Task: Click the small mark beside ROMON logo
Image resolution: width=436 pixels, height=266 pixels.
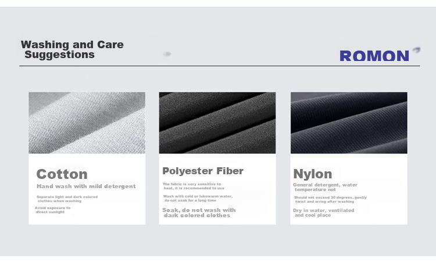Action: pos(416,50)
